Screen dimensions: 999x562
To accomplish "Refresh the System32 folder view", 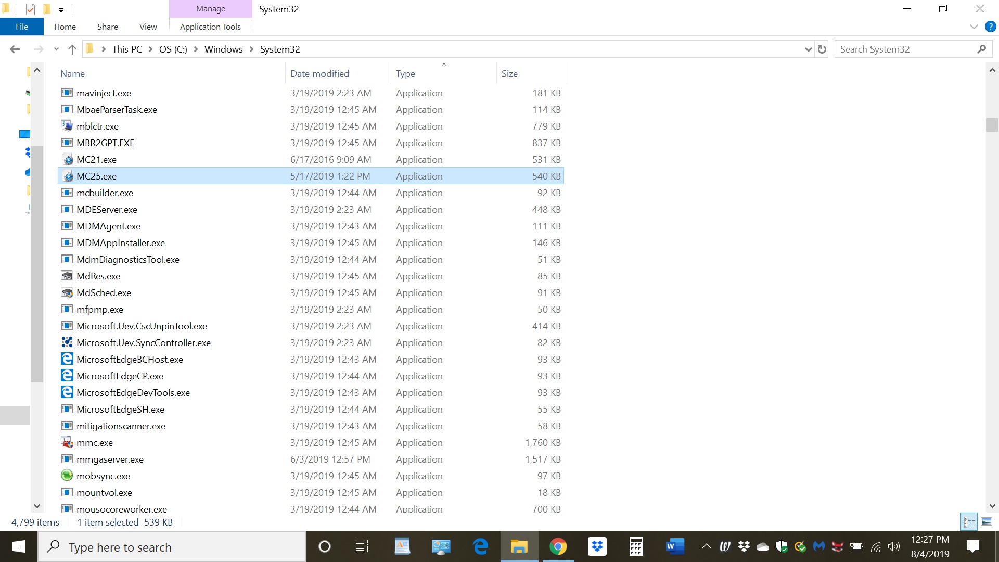I will 822,49.
